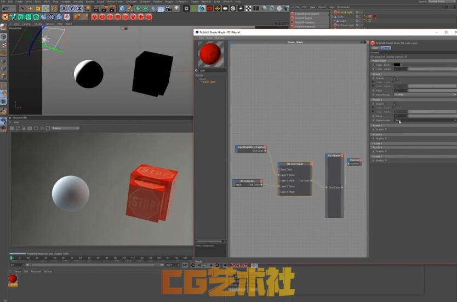Click the Go to Start playback button
The height and width of the screenshot is (302, 457).
tap(185, 265)
